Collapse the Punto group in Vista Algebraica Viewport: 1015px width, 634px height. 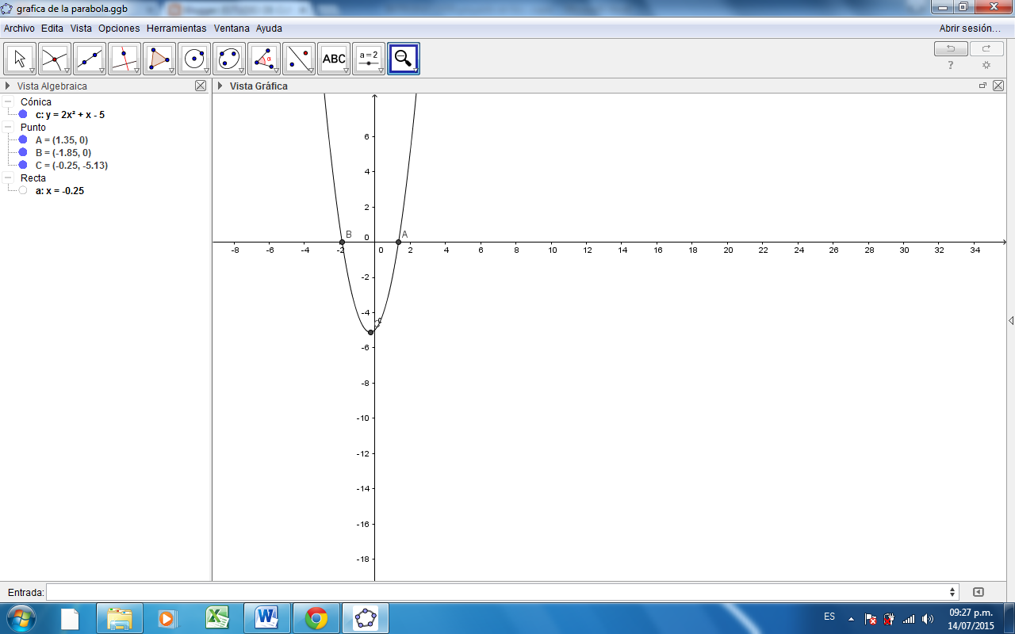7,128
